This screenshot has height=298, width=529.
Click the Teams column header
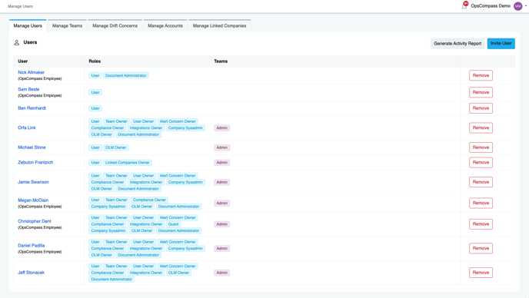(221, 61)
